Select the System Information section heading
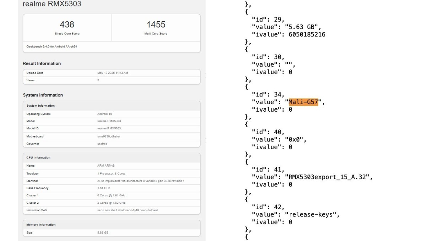The height and width of the screenshot is (241, 426). pyautogui.click(x=43, y=95)
